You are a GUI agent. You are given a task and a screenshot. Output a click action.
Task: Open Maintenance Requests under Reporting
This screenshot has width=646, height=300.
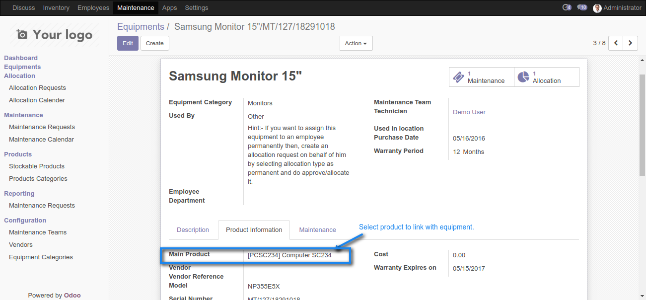(42, 206)
